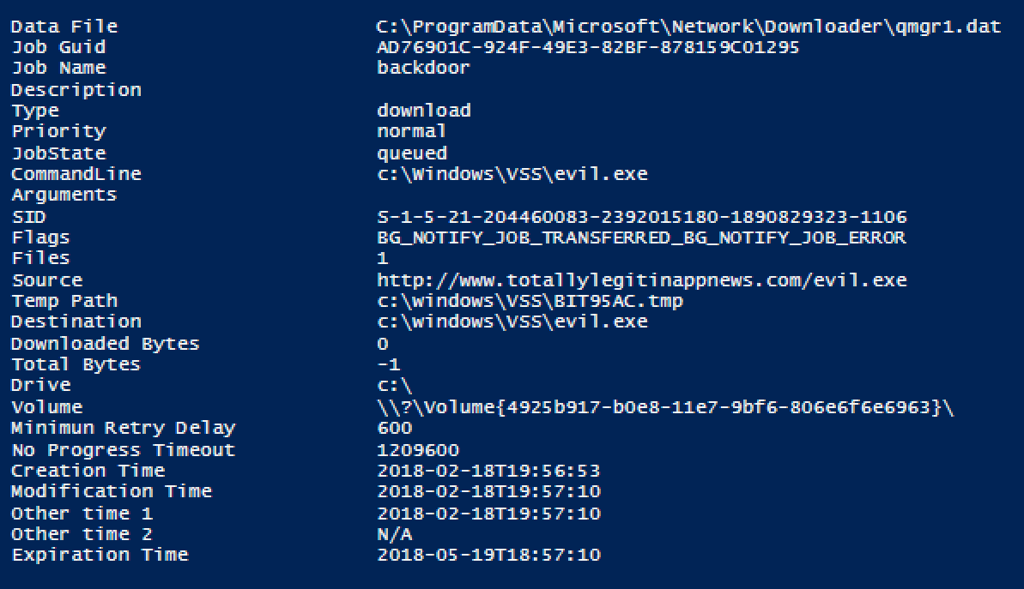Click the Expiration Time 2018-05-19 timestamp

point(488,555)
